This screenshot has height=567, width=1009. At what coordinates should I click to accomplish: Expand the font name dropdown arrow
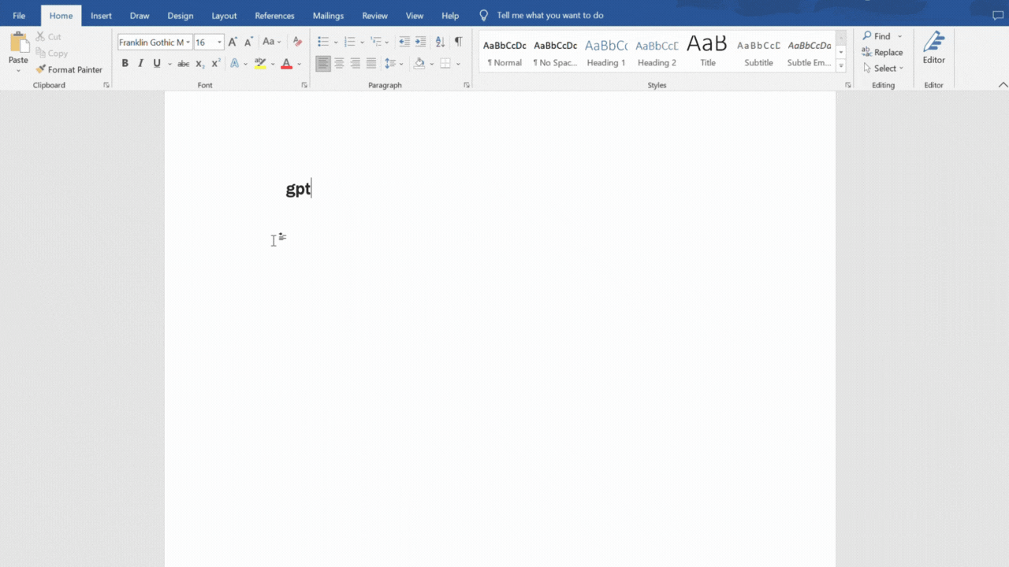click(x=188, y=43)
